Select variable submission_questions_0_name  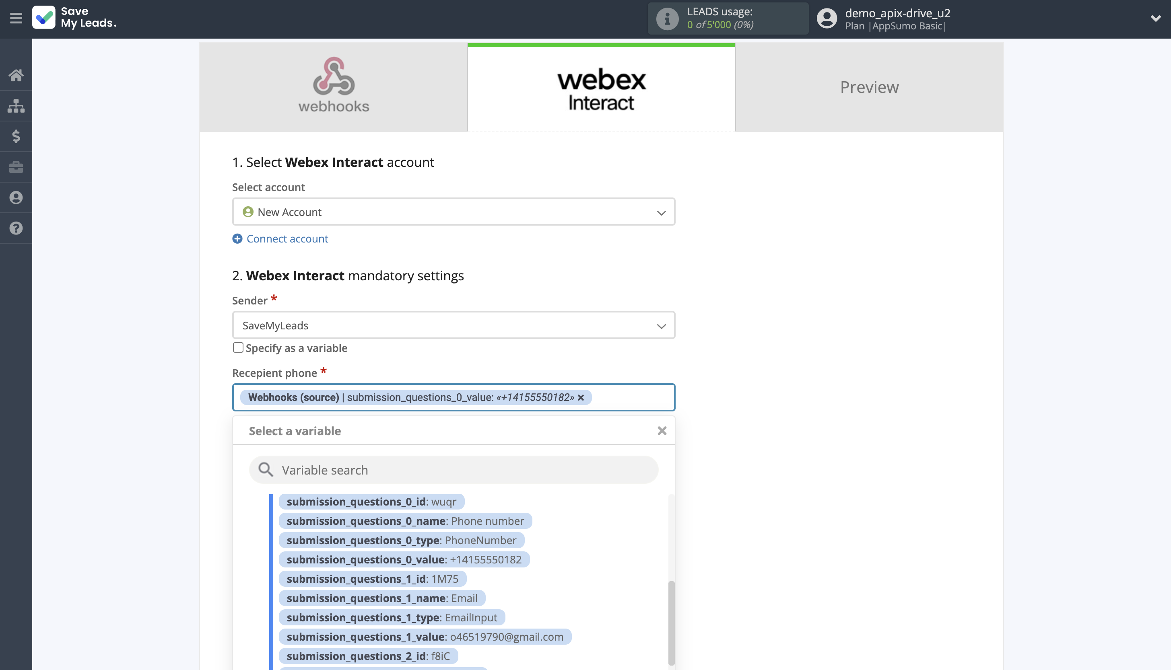pyautogui.click(x=405, y=521)
